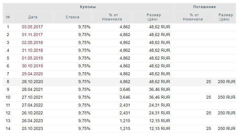Select the 29.04.2020 date link
The height and width of the screenshot is (133, 240).
tap(32, 74)
